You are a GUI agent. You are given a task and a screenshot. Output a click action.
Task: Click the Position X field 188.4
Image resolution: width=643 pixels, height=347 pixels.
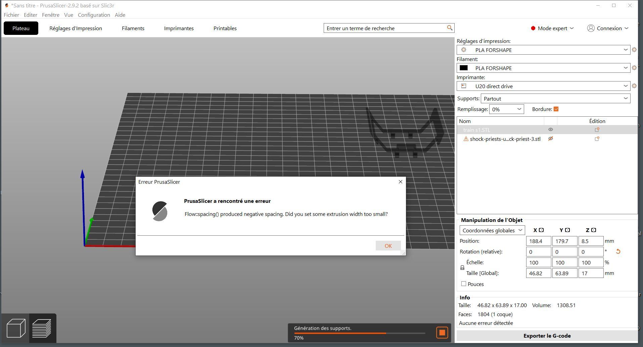click(x=539, y=241)
